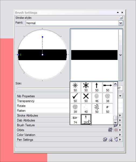Choose the snowflake nib preset

click(86, 87)
